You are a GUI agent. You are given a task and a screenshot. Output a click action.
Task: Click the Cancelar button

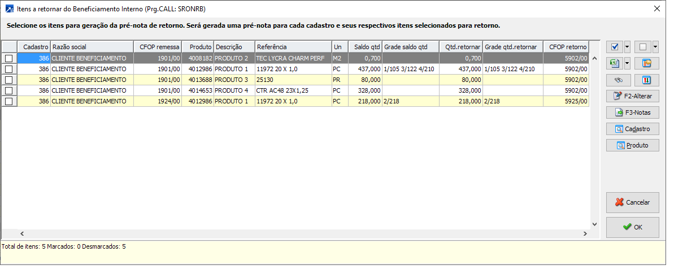click(632, 202)
